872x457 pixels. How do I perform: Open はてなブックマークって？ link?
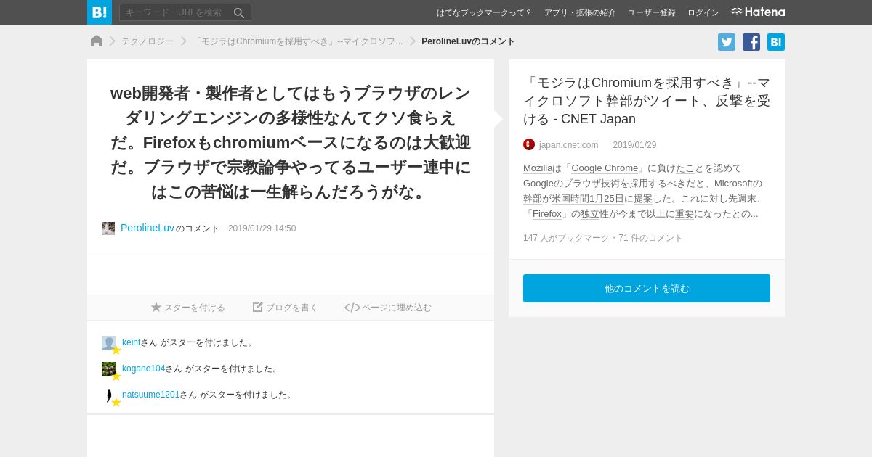click(x=484, y=12)
